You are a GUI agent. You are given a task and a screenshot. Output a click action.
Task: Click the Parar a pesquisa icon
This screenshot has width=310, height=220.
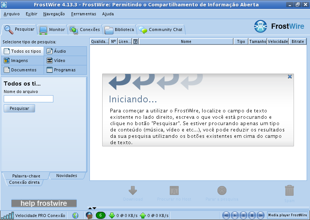coord(222,190)
